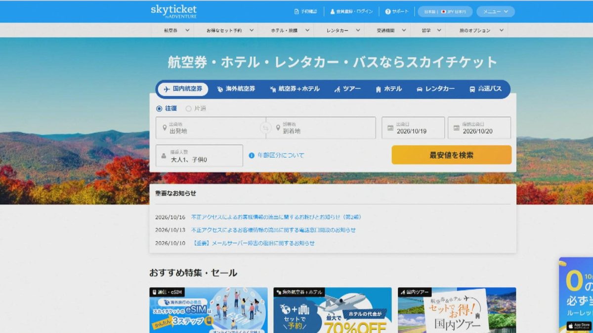Image resolution: width=593 pixels, height=333 pixels.
Task: Click the walking traveler icon on ツアー tab
Action: coord(338,89)
